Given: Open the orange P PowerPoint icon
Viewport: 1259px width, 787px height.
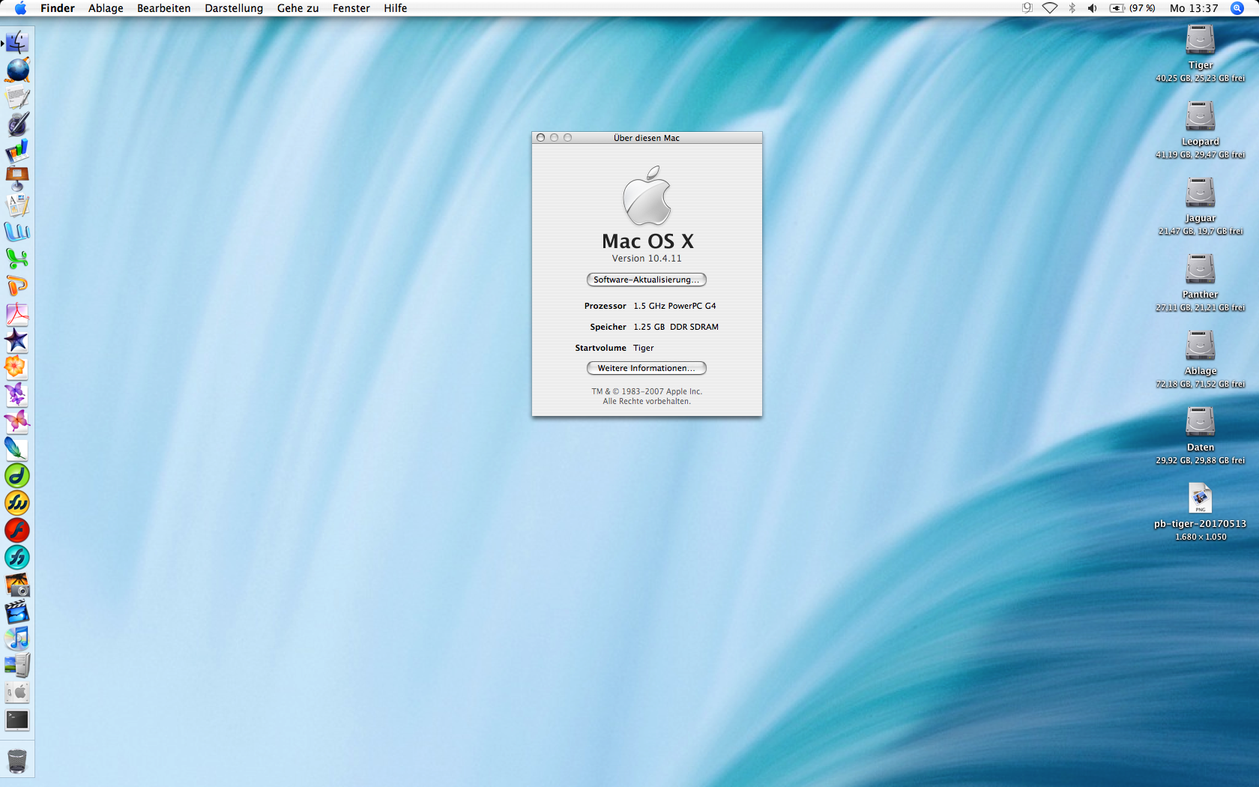Looking at the screenshot, I should pos(17,286).
